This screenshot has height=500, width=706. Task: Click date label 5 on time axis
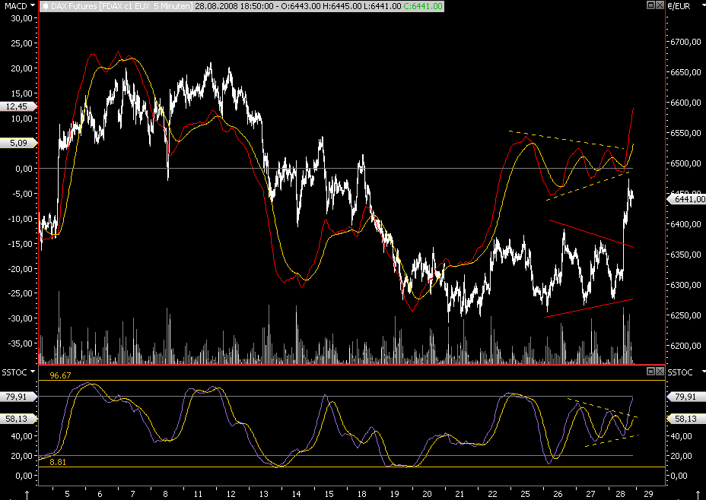coord(67,494)
